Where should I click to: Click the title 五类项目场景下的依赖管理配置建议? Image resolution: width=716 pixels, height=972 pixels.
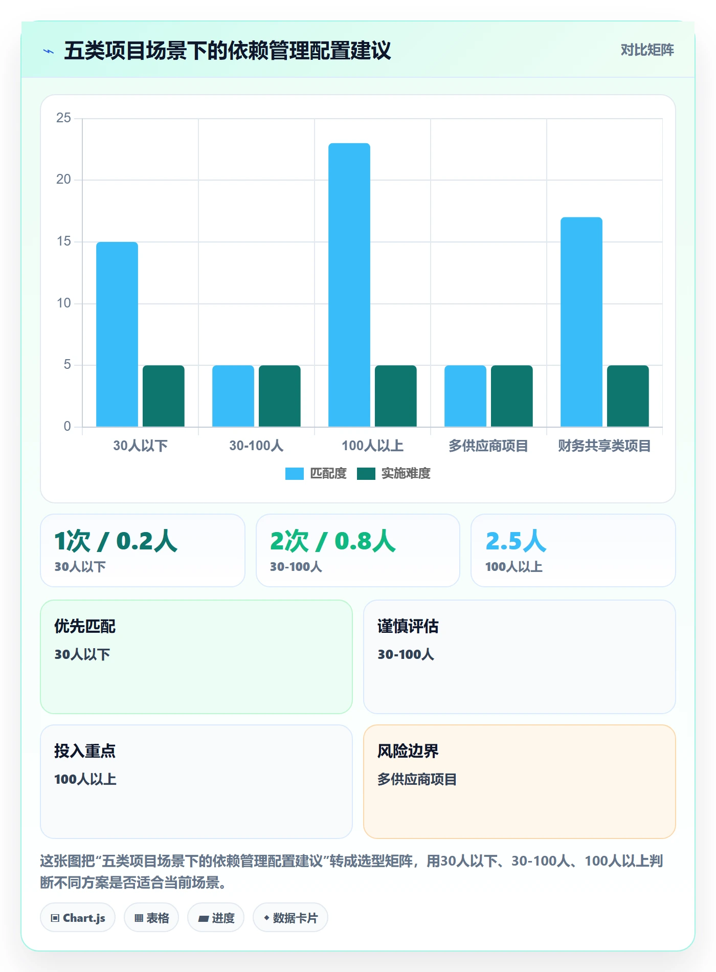coord(228,51)
